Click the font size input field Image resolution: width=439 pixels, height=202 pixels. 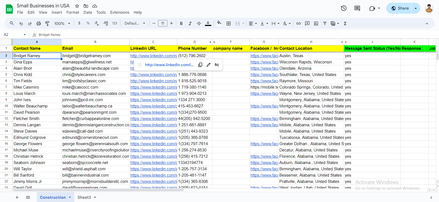[x=163, y=24]
